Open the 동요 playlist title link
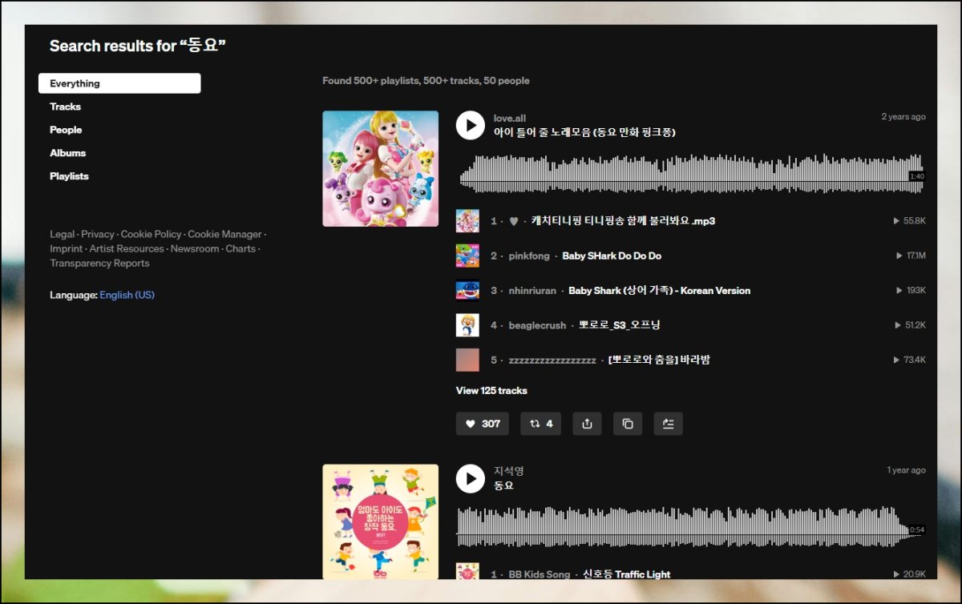962x604 pixels. (503, 485)
